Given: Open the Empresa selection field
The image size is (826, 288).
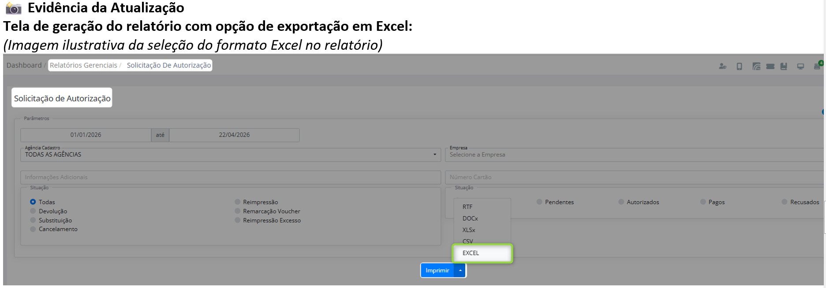Looking at the screenshot, I should click(634, 155).
